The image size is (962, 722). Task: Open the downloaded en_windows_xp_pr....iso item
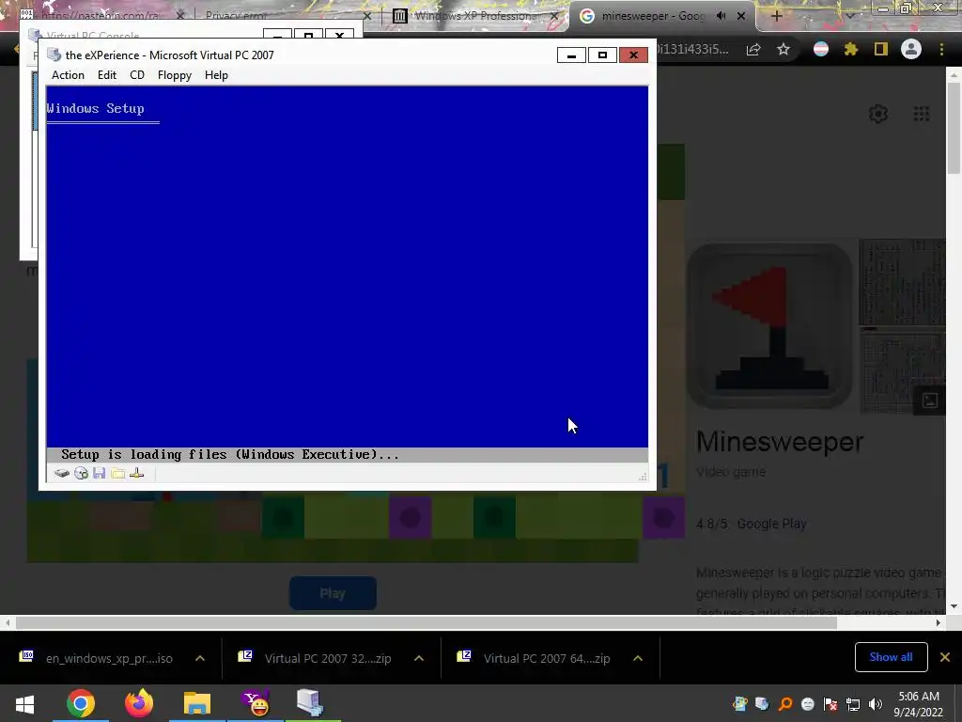(x=109, y=658)
